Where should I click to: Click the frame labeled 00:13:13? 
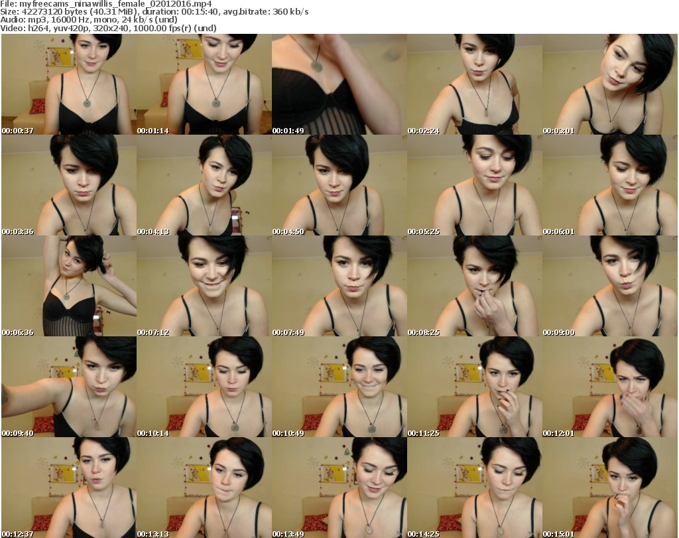204,488
